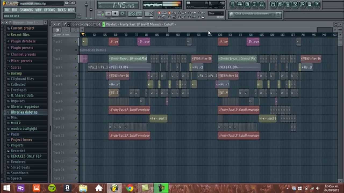Toggle mute on Track 14
344x193 pixels.
[x=76, y=153]
